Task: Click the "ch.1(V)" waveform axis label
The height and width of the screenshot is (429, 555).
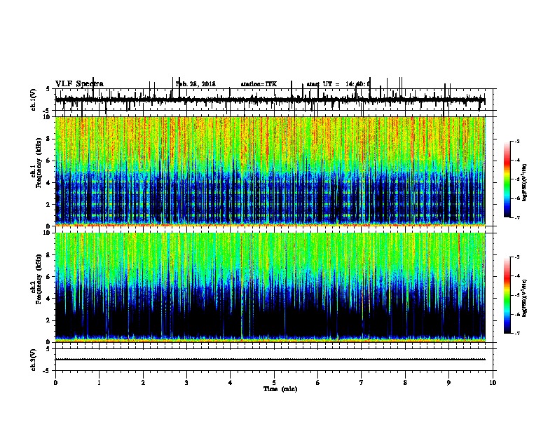Action: click(x=34, y=100)
